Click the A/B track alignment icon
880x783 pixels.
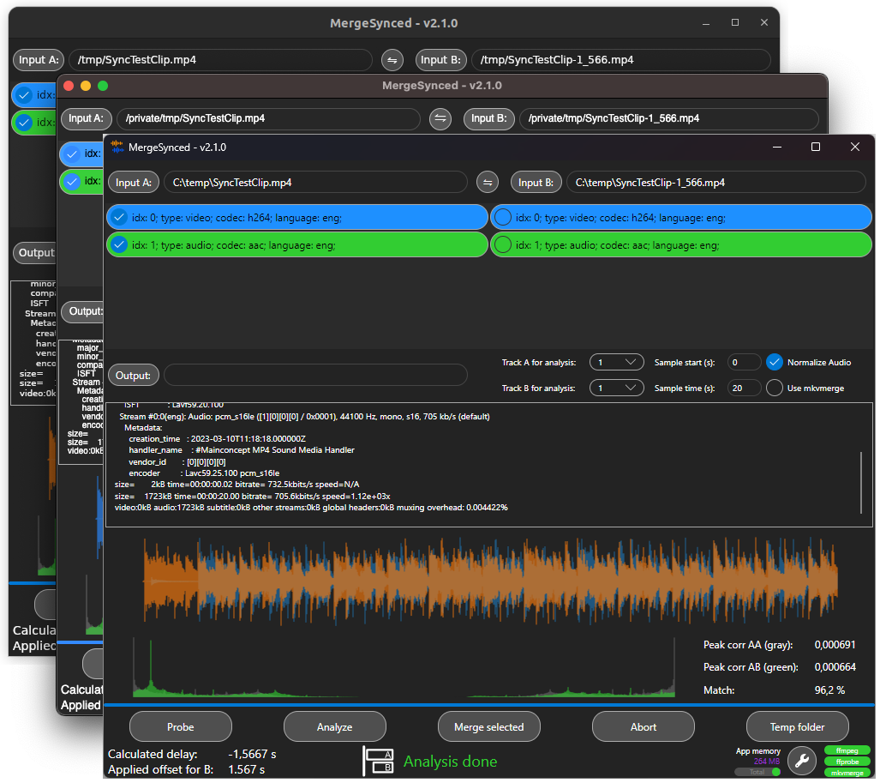(x=378, y=761)
